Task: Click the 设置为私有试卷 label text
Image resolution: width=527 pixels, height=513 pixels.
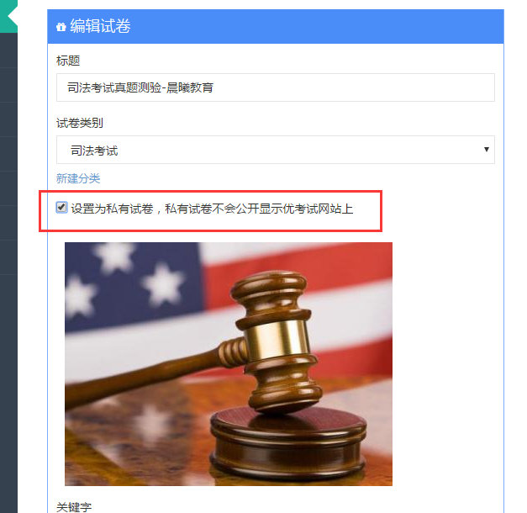Action: [x=212, y=209]
